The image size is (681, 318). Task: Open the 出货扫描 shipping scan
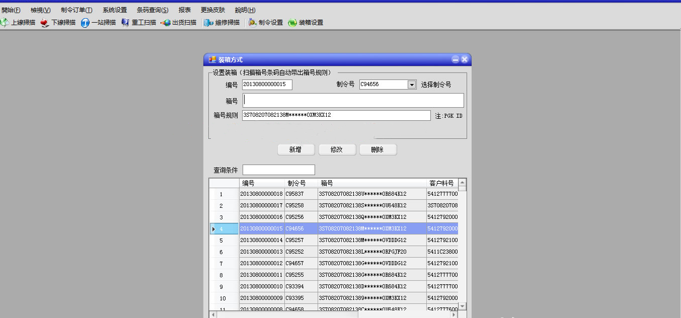click(166, 23)
